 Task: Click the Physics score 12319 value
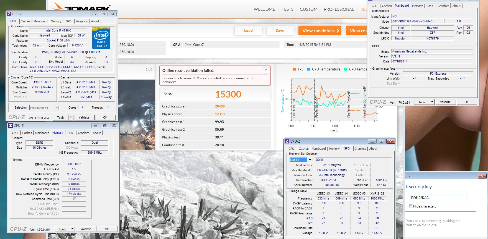click(220, 114)
